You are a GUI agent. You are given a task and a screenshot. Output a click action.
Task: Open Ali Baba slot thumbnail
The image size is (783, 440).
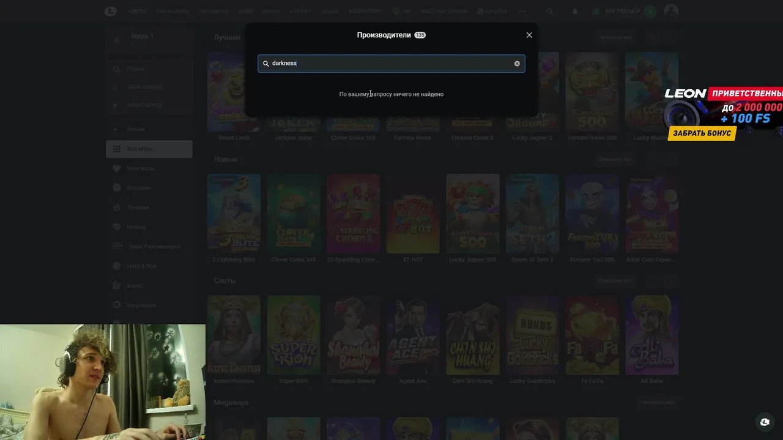pos(651,335)
